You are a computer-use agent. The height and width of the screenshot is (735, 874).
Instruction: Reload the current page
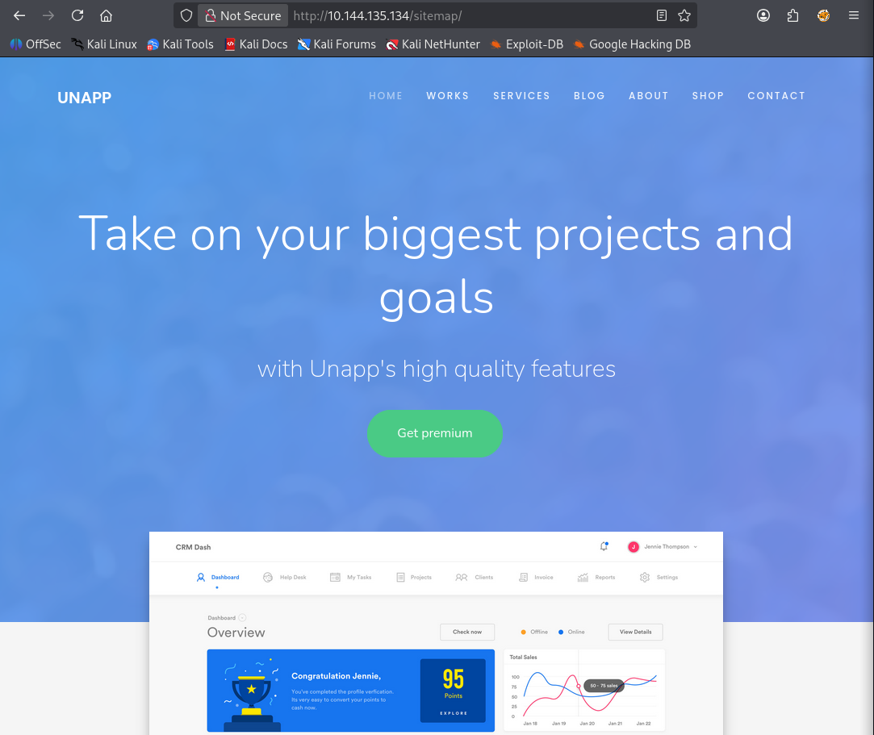(77, 15)
